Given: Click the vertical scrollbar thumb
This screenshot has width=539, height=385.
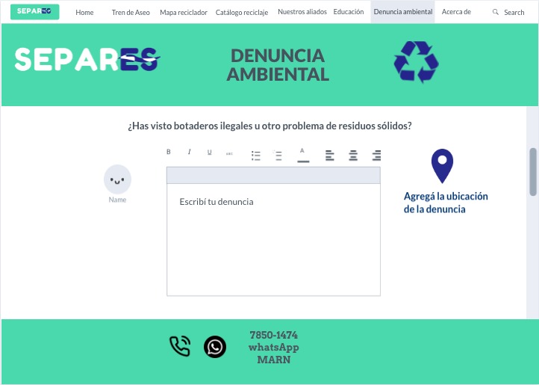Looking at the screenshot, I should click(533, 172).
